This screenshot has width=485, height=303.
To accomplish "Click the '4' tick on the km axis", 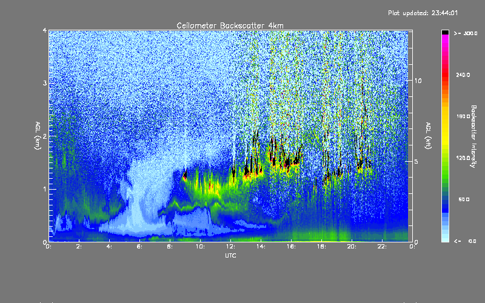I will click(45, 30).
